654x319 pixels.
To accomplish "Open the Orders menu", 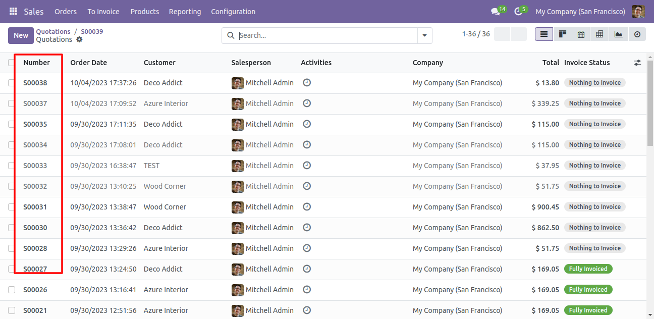I will [x=66, y=11].
